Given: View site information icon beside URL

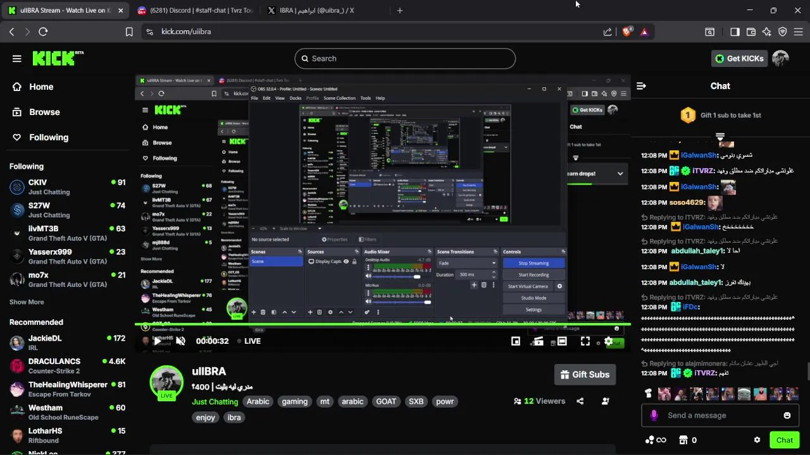Looking at the screenshot, I should tap(149, 32).
